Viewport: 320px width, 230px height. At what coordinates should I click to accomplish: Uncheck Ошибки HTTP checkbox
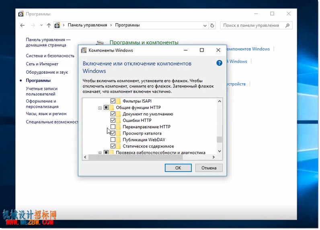[x=113, y=120]
